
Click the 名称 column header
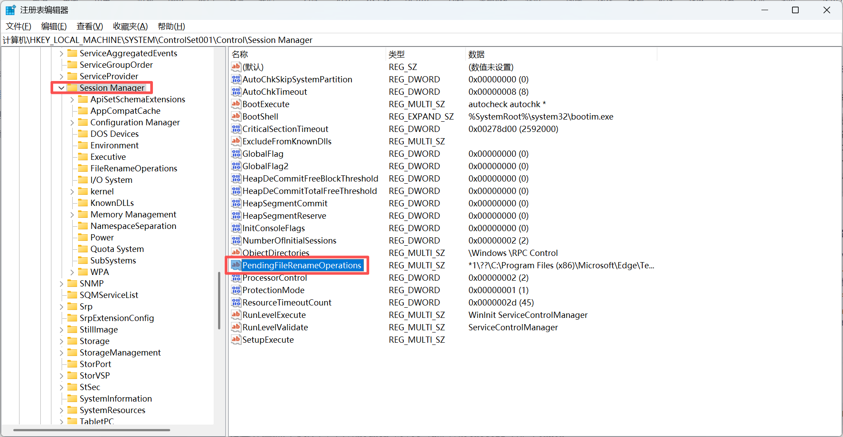(x=239, y=54)
